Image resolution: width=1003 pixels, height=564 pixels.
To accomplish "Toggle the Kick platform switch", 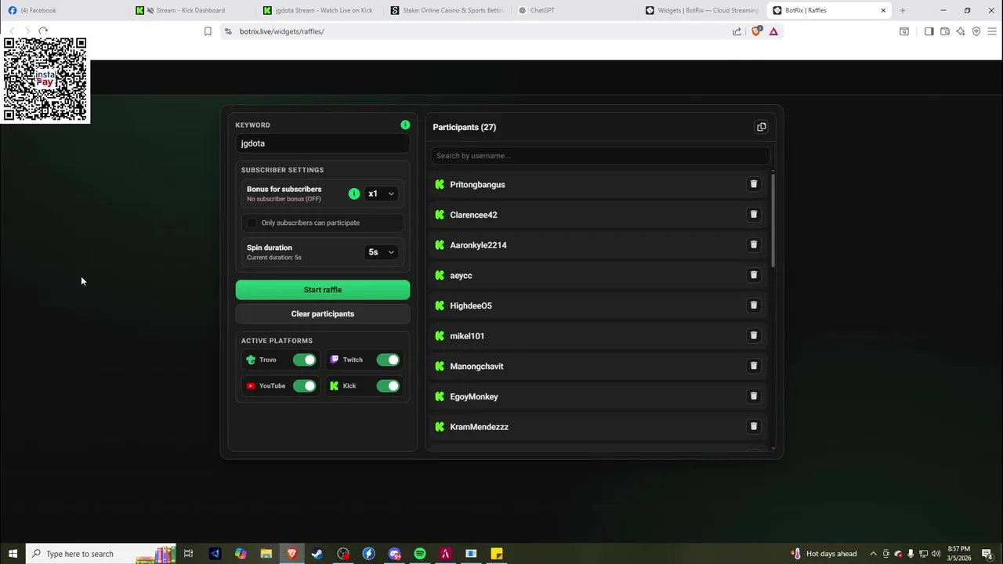I will coord(388,385).
